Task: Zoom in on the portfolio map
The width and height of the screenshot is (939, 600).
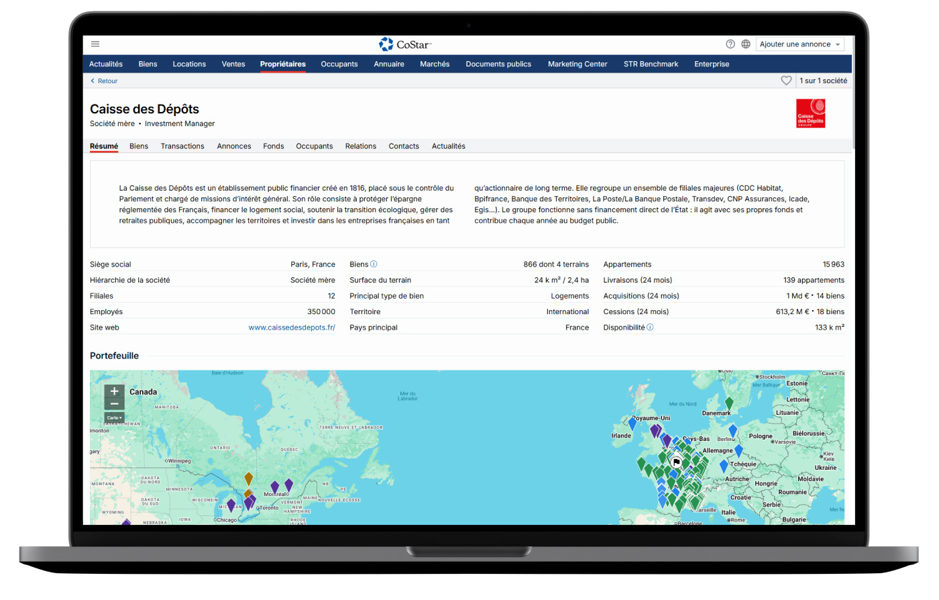Action: click(114, 391)
